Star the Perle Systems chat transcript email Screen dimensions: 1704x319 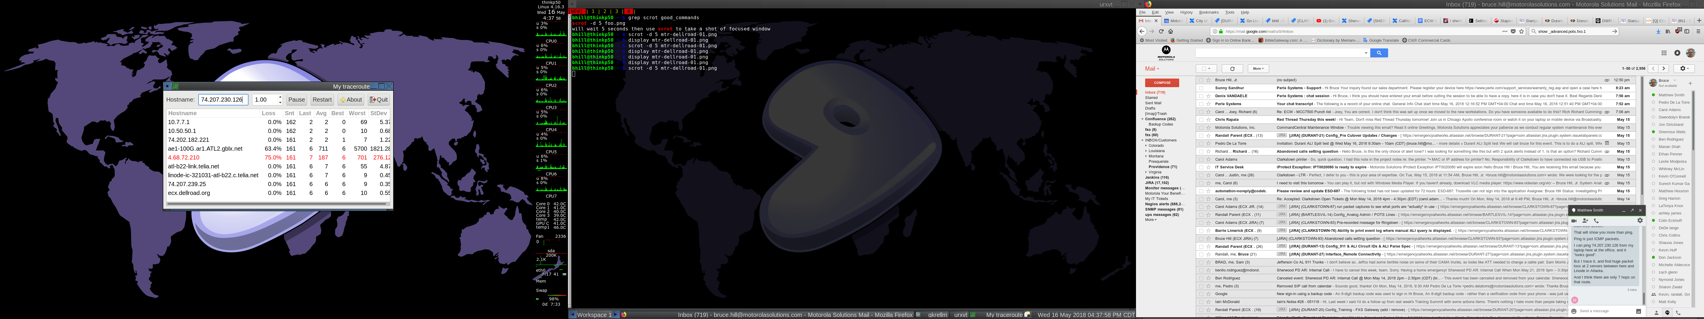(x=1208, y=104)
